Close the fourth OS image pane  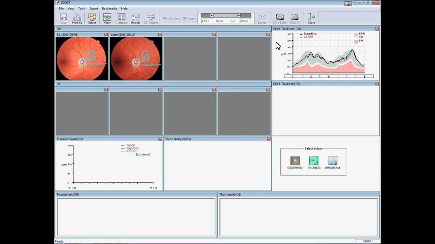pyautogui.click(x=268, y=90)
